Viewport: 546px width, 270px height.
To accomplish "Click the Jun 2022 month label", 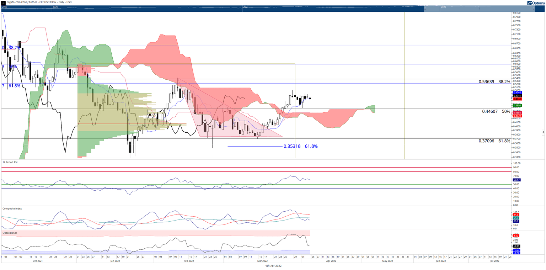I will (441, 261).
